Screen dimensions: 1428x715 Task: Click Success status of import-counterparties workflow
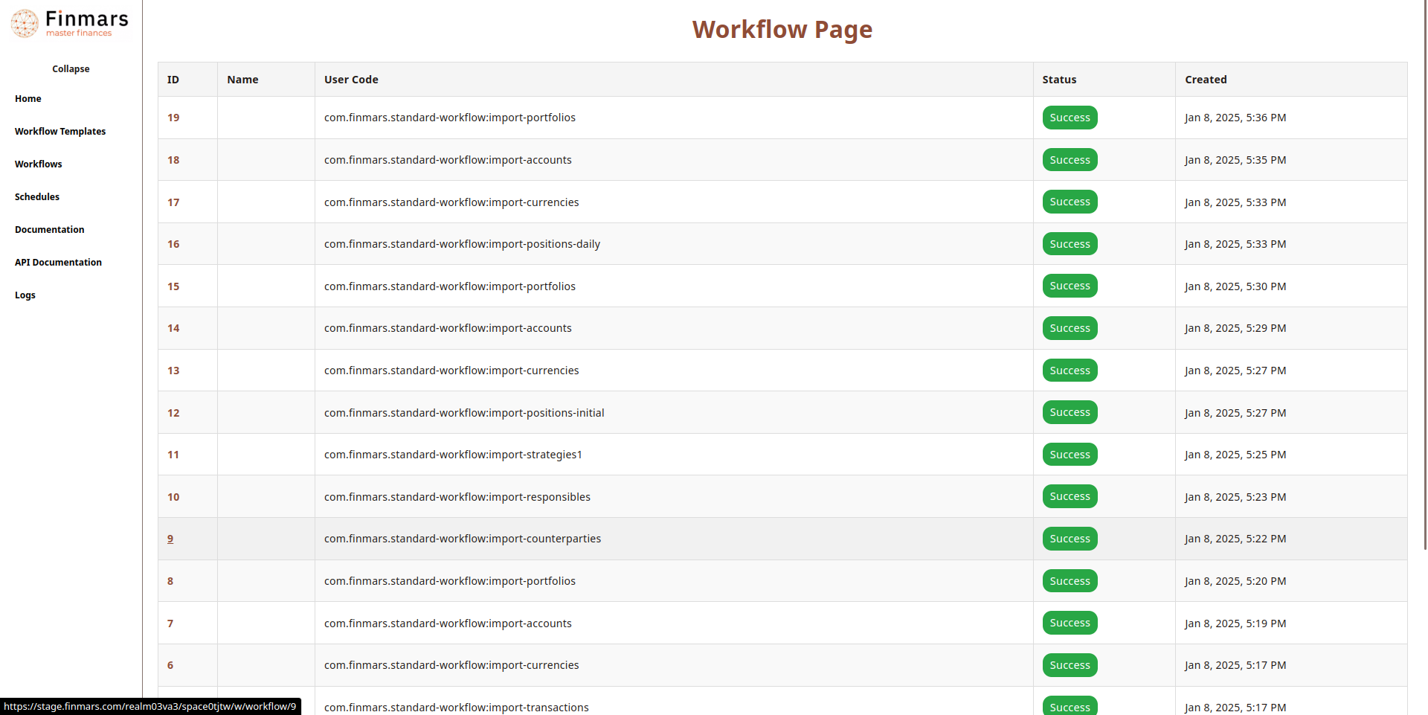coord(1070,539)
